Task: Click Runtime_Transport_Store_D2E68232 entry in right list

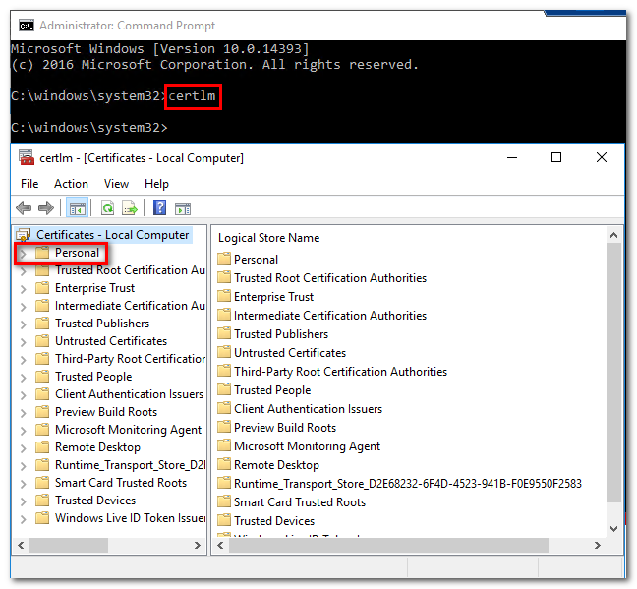Action: click(x=408, y=484)
